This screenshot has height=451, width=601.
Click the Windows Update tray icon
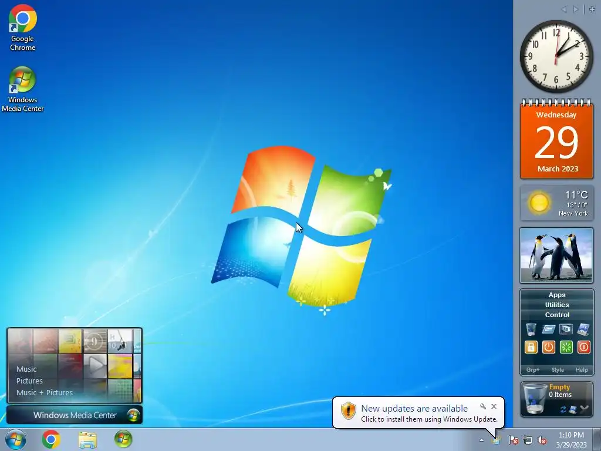tap(497, 440)
